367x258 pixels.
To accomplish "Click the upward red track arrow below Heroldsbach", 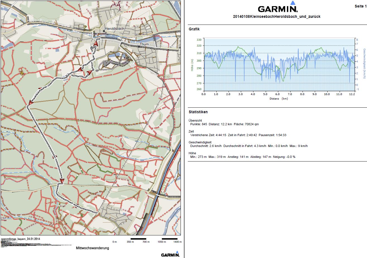I will tap(96, 44).
